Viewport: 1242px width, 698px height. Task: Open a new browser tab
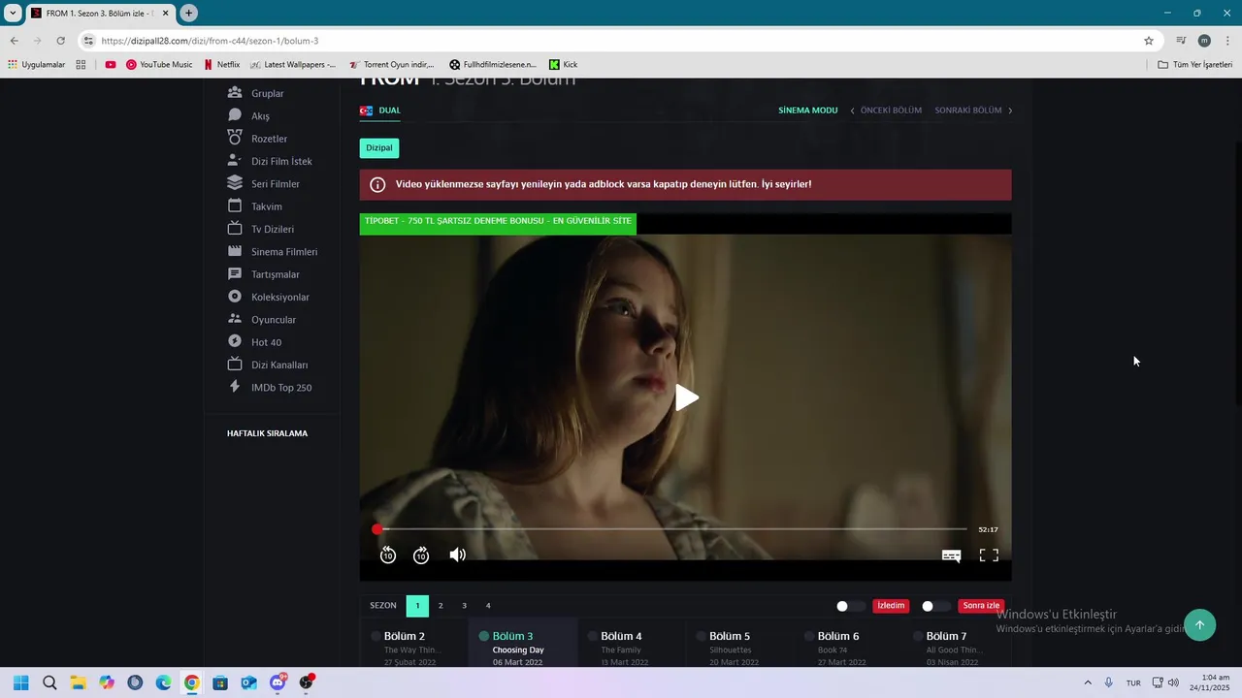(x=189, y=13)
